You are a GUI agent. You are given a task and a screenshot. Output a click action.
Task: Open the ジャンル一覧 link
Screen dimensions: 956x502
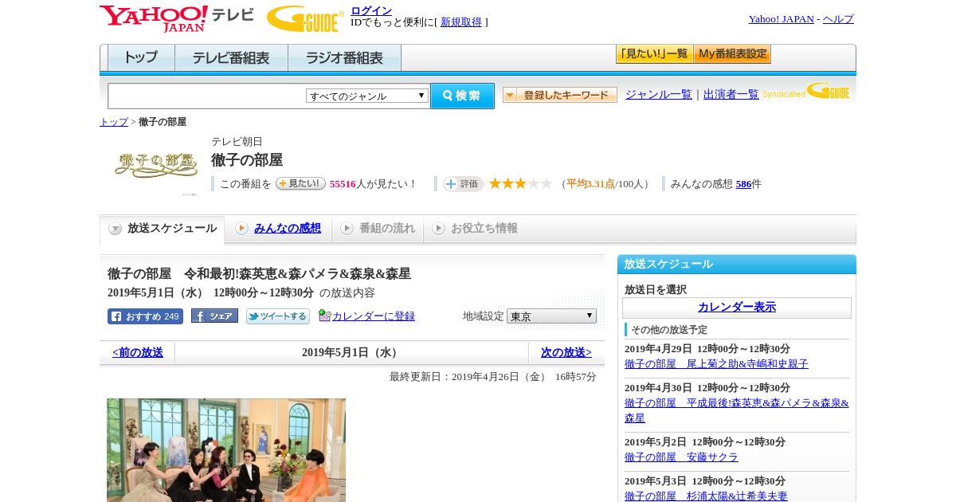click(x=659, y=94)
